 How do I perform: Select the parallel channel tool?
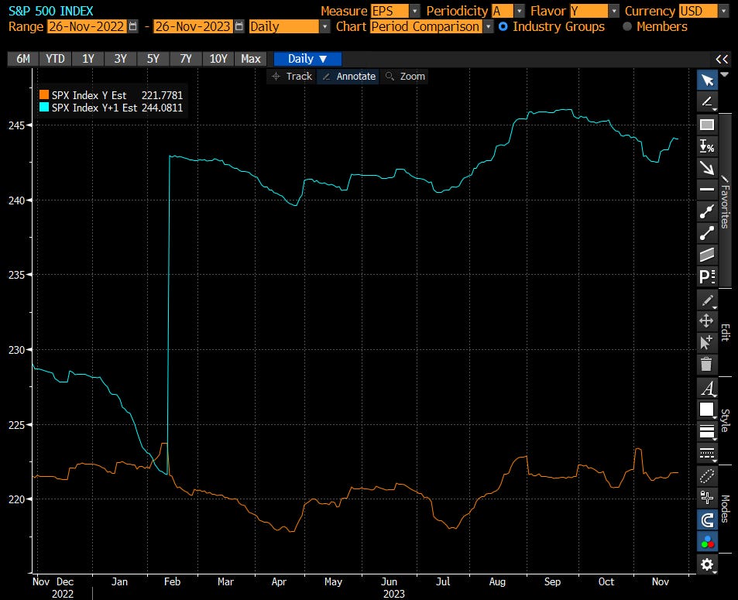pos(707,255)
